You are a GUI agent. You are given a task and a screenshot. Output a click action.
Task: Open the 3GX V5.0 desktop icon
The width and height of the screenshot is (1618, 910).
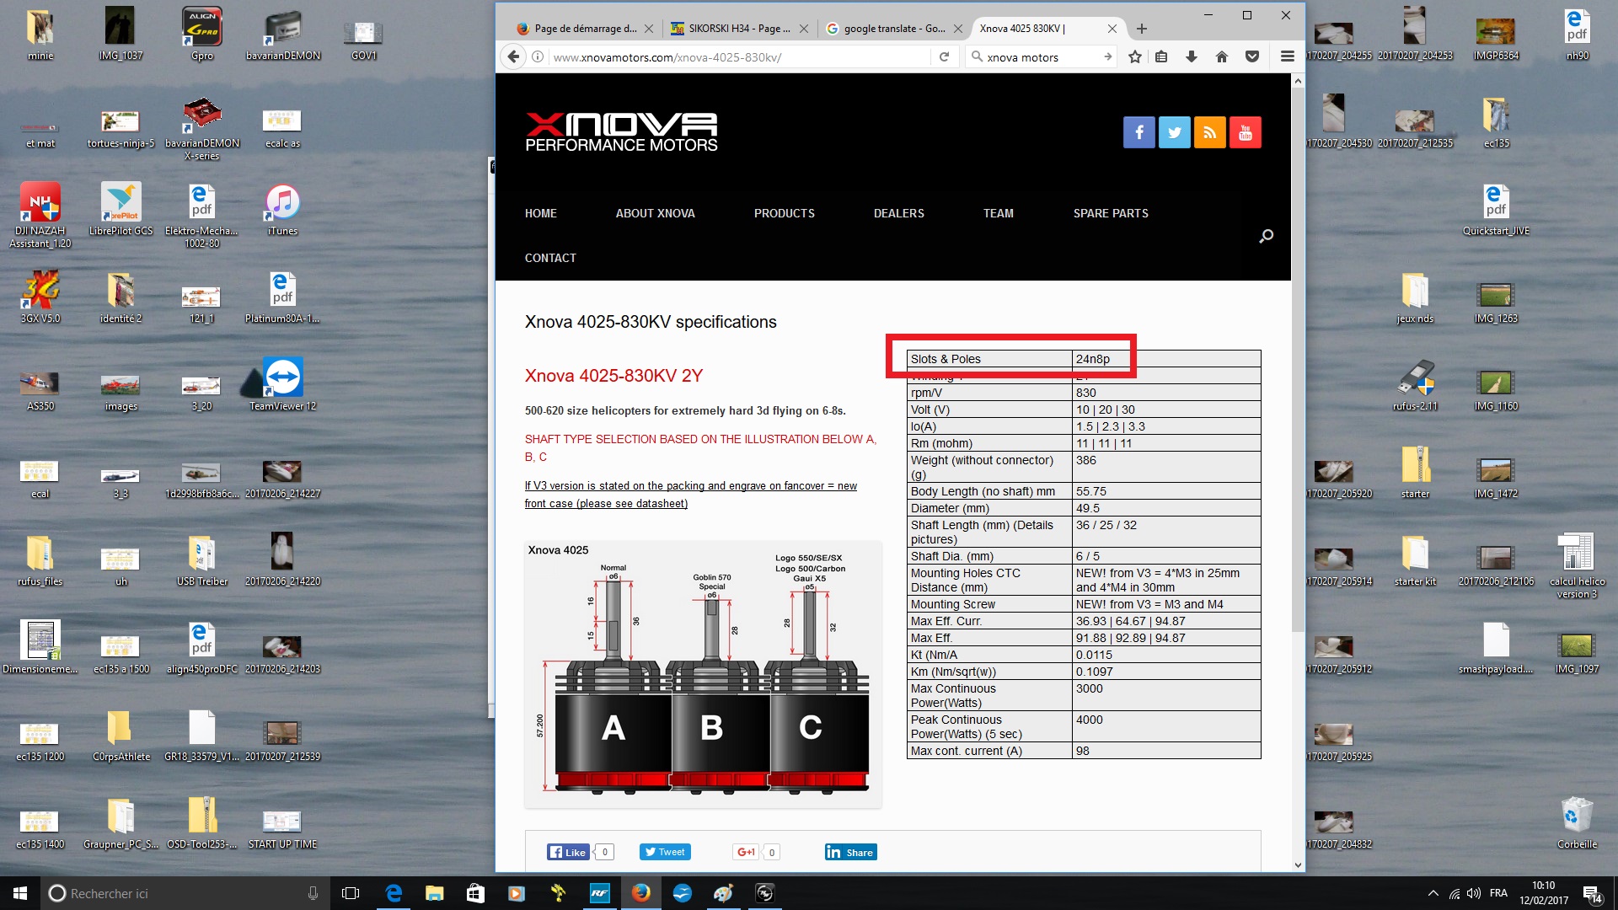[40, 297]
